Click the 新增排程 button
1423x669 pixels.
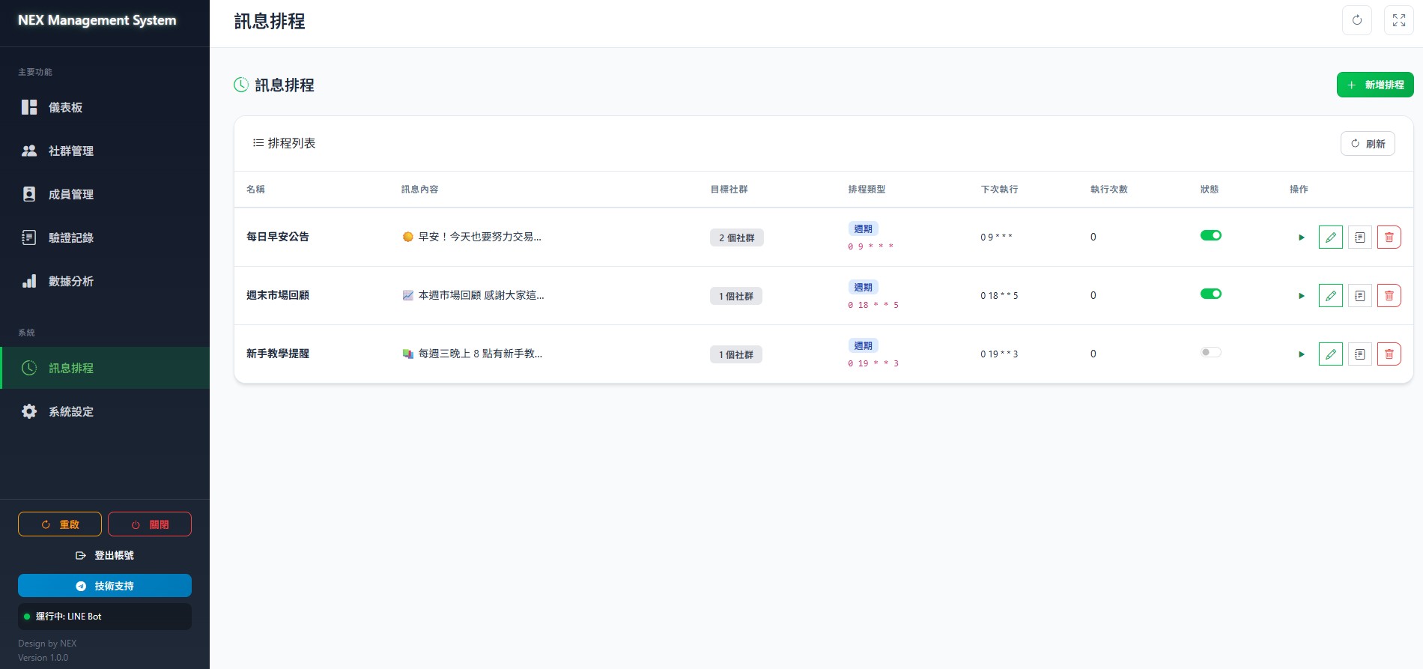1375,85
